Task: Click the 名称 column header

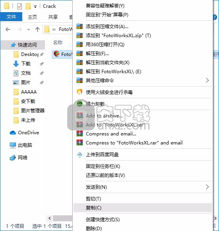Action: point(58,42)
